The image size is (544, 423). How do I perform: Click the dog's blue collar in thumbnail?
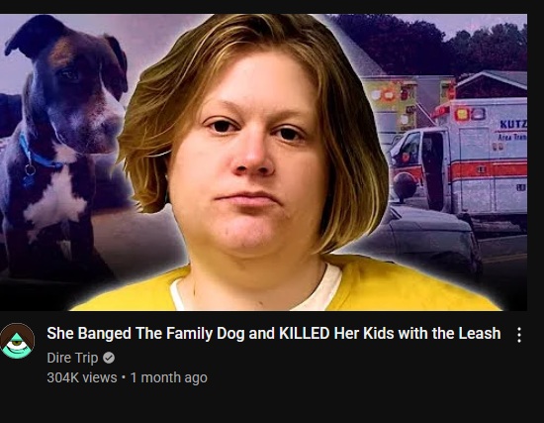(39, 155)
